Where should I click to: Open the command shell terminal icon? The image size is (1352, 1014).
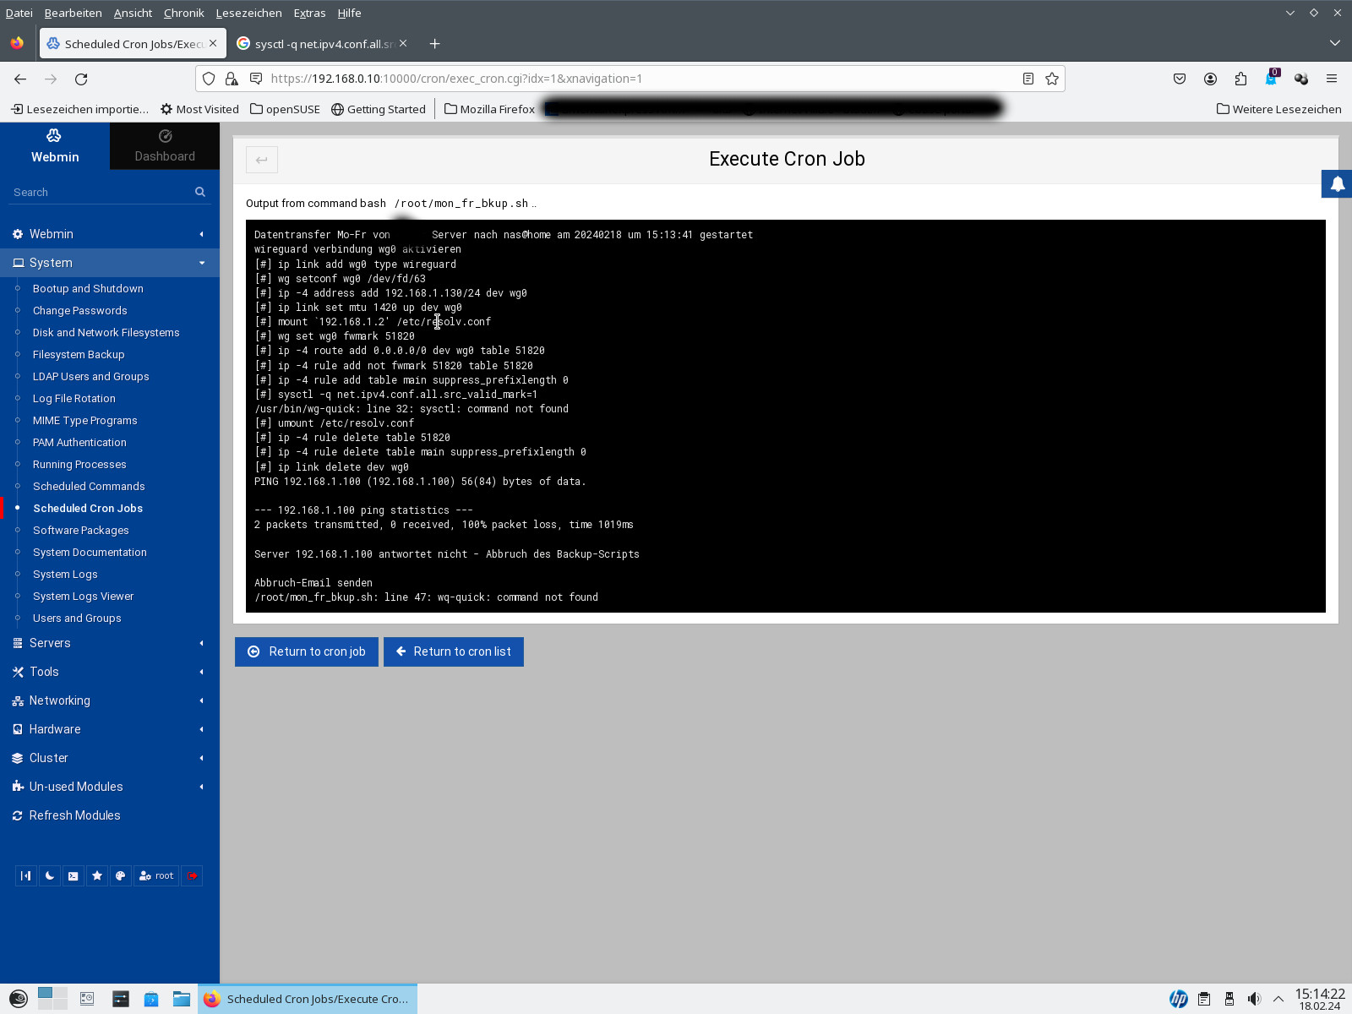click(x=74, y=875)
